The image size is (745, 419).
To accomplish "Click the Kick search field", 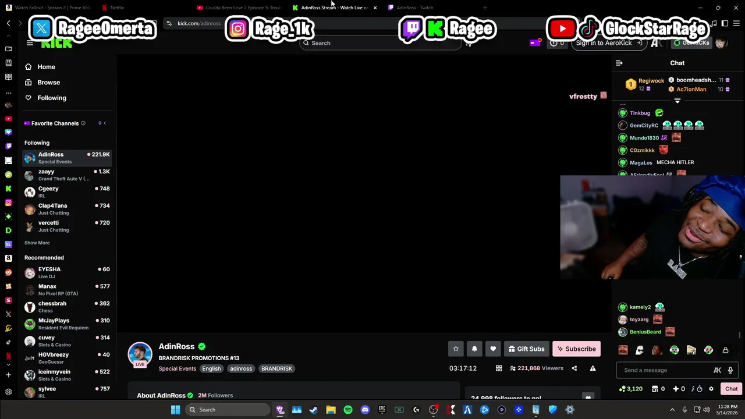I will point(380,43).
